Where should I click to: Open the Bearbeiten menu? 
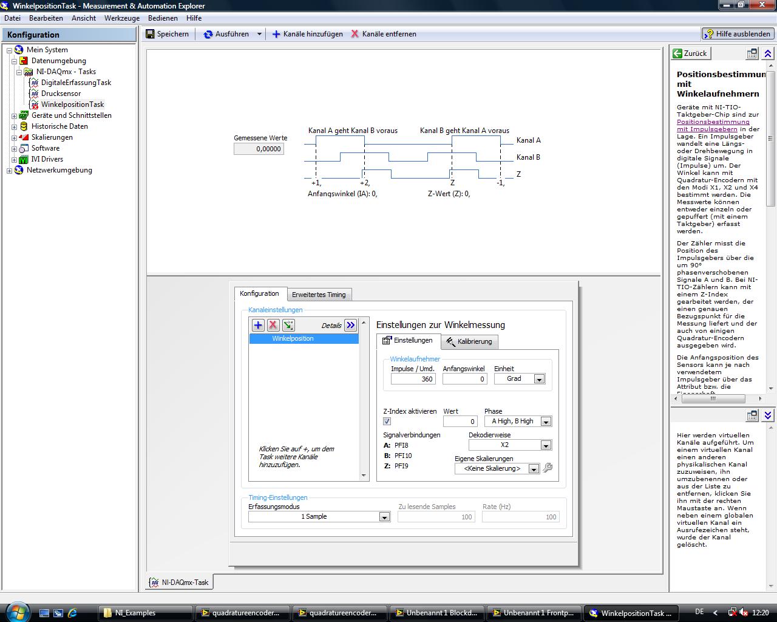[46, 18]
